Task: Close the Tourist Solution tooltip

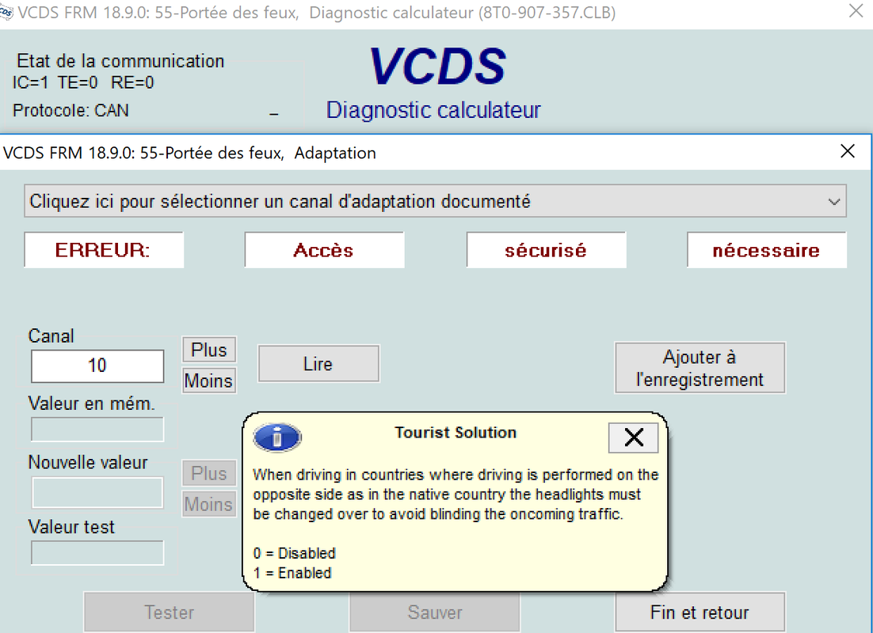Action: [633, 437]
